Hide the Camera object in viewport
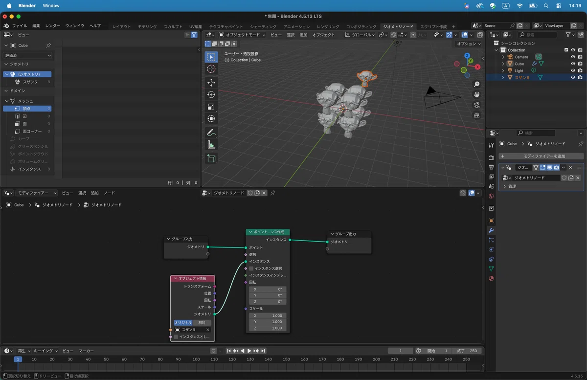587x380 pixels. coord(573,57)
